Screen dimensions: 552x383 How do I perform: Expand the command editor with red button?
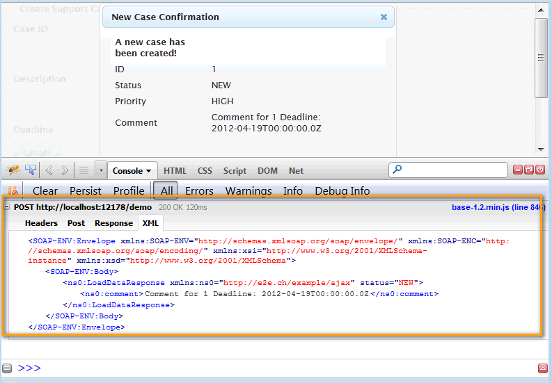(543, 368)
